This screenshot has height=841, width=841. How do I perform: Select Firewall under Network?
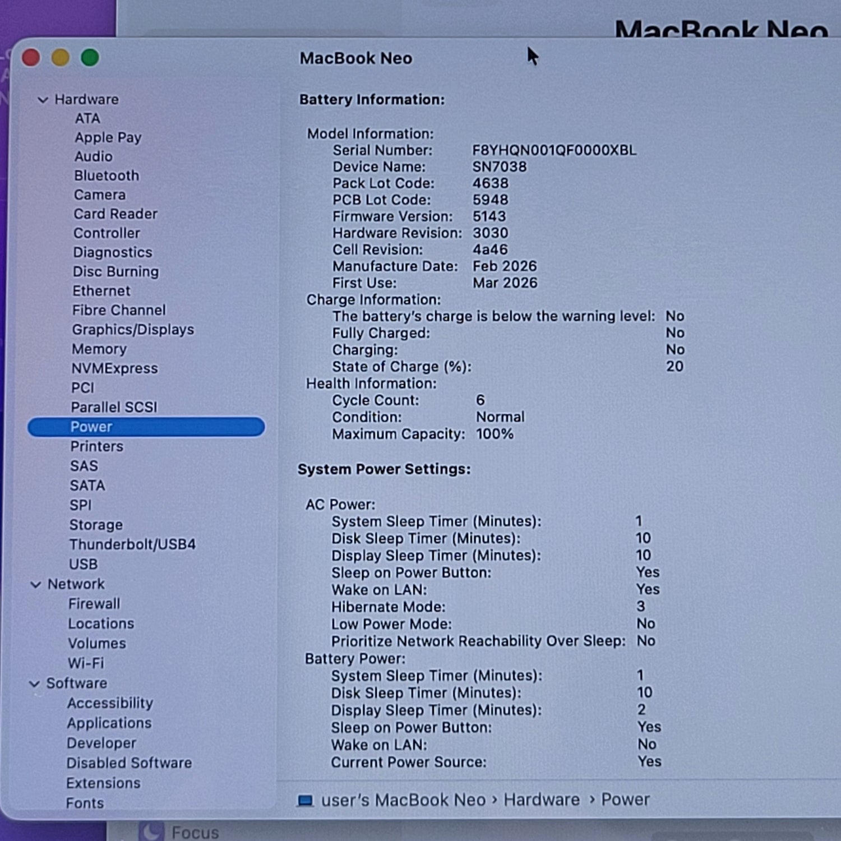coord(94,604)
